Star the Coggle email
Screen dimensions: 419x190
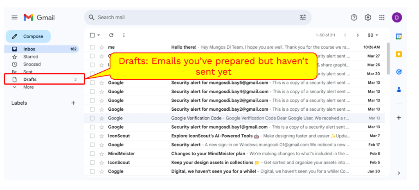click(x=101, y=172)
